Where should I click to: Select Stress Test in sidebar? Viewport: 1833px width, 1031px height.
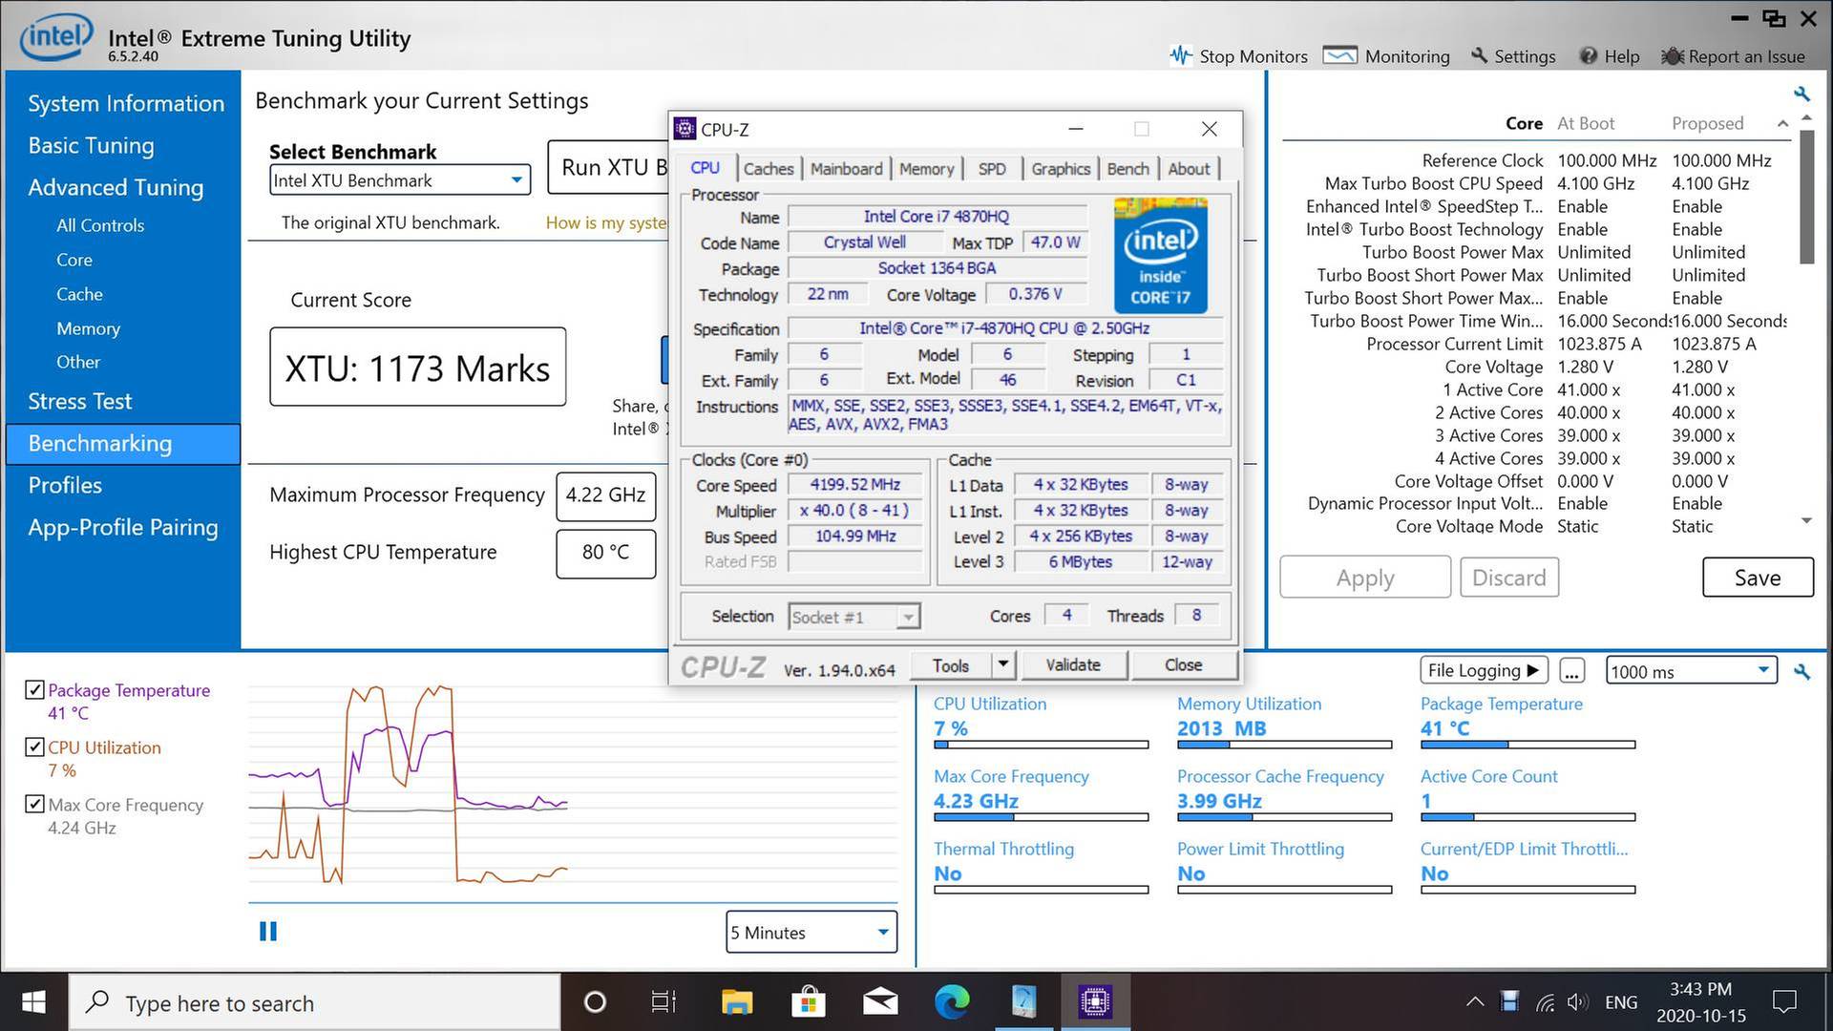point(80,401)
